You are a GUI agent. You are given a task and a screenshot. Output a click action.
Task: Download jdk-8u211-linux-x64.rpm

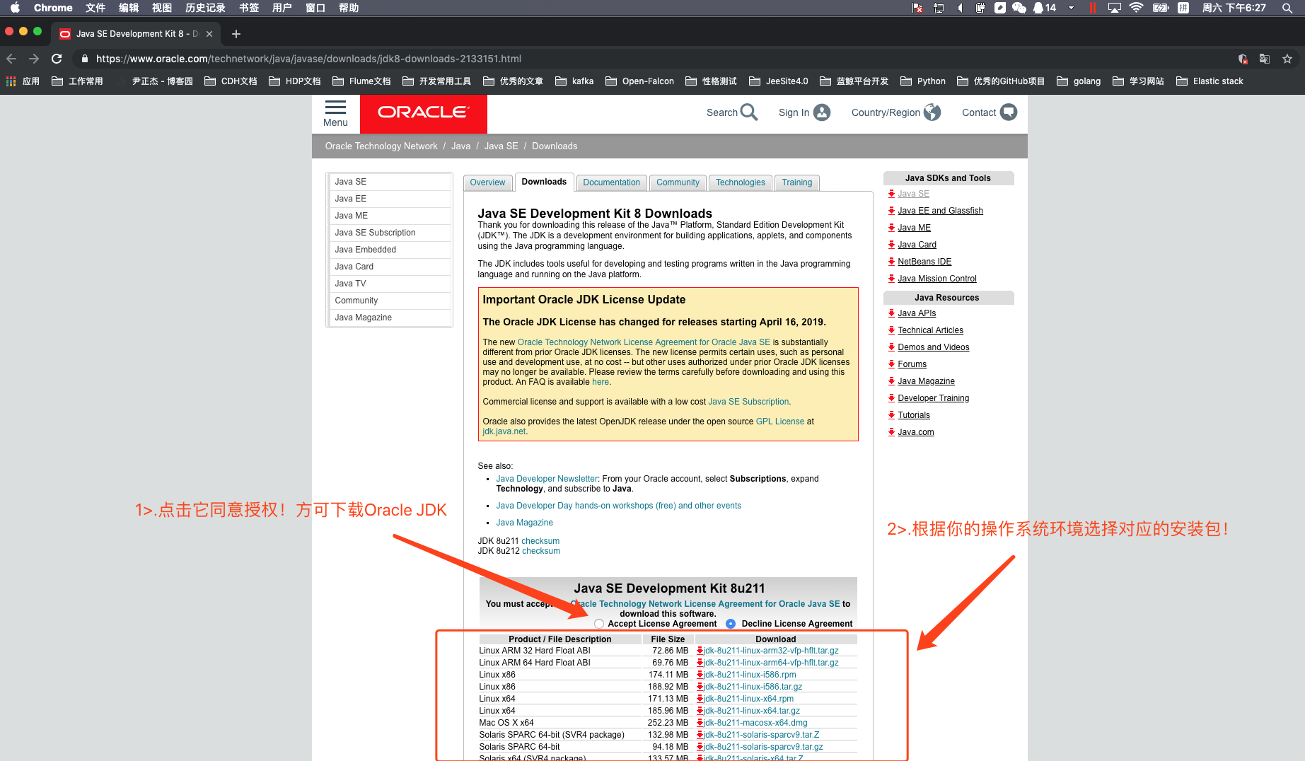748,699
